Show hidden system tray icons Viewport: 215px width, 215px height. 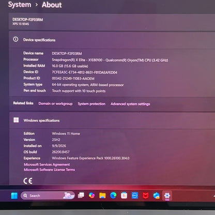click(x=214, y=196)
